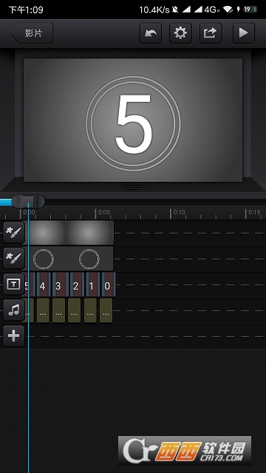Select the gradient background video clip
The width and height of the screenshot is (266, 473).
click(68, 233)
